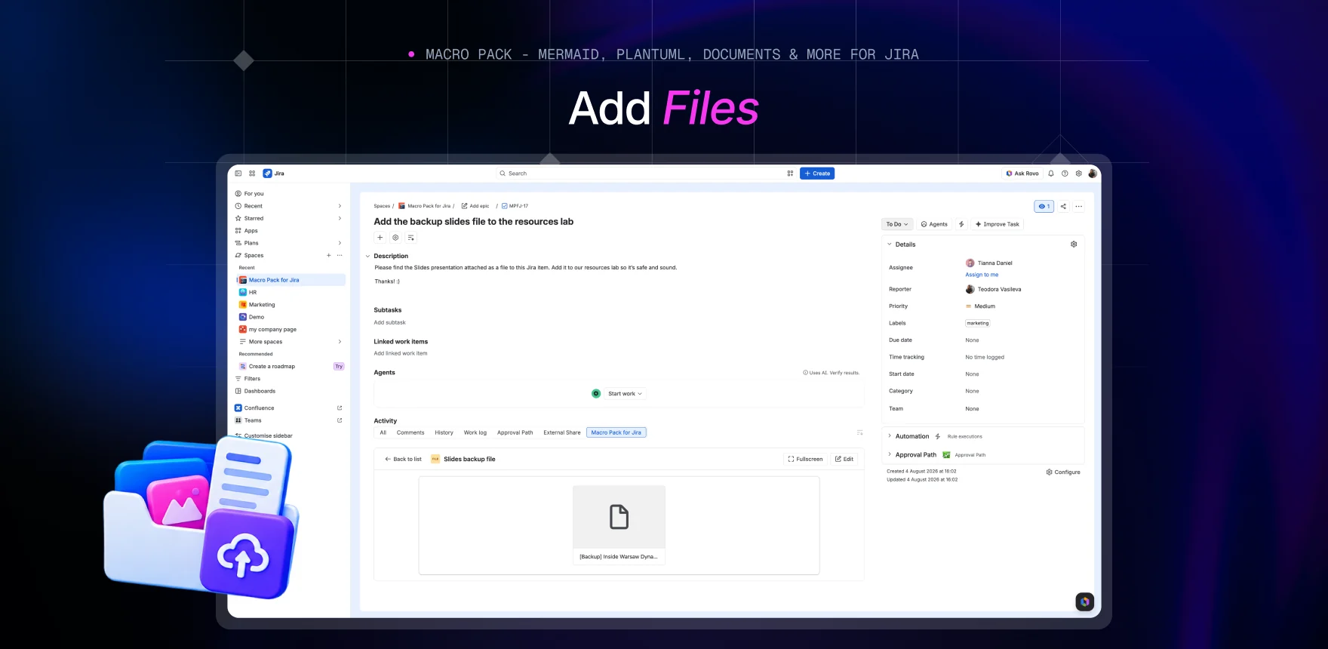
Task: Open Ask Rovo
Action: tap(1022, 174)
